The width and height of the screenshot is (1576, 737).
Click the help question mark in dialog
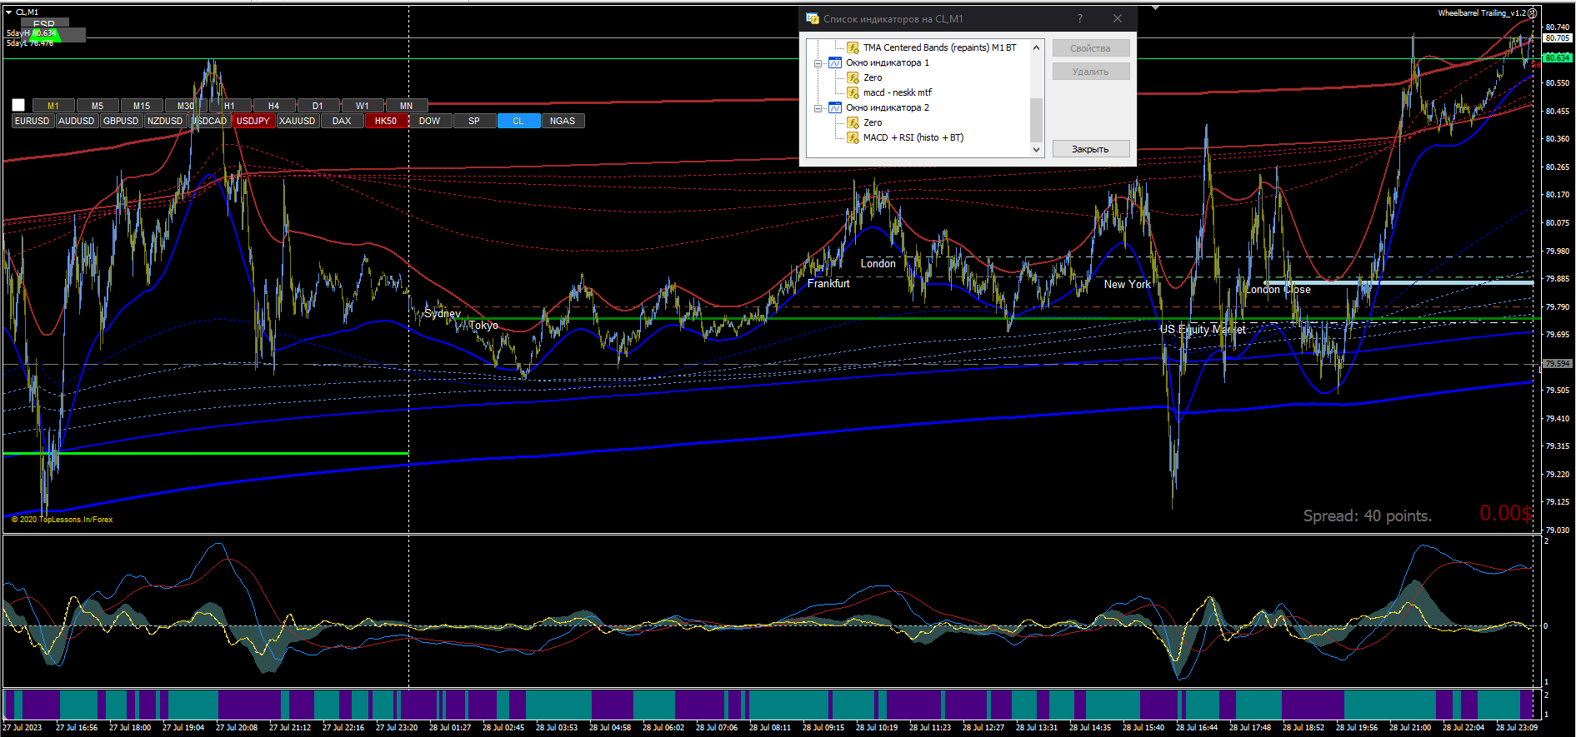coord(1080,18)
